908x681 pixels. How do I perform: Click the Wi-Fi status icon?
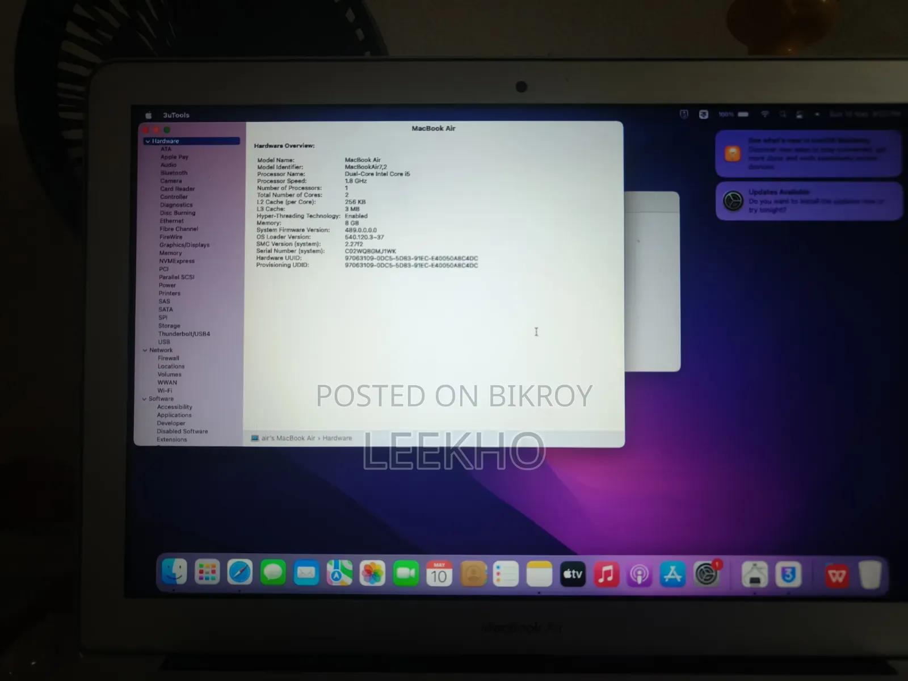(x=764, y=115)
